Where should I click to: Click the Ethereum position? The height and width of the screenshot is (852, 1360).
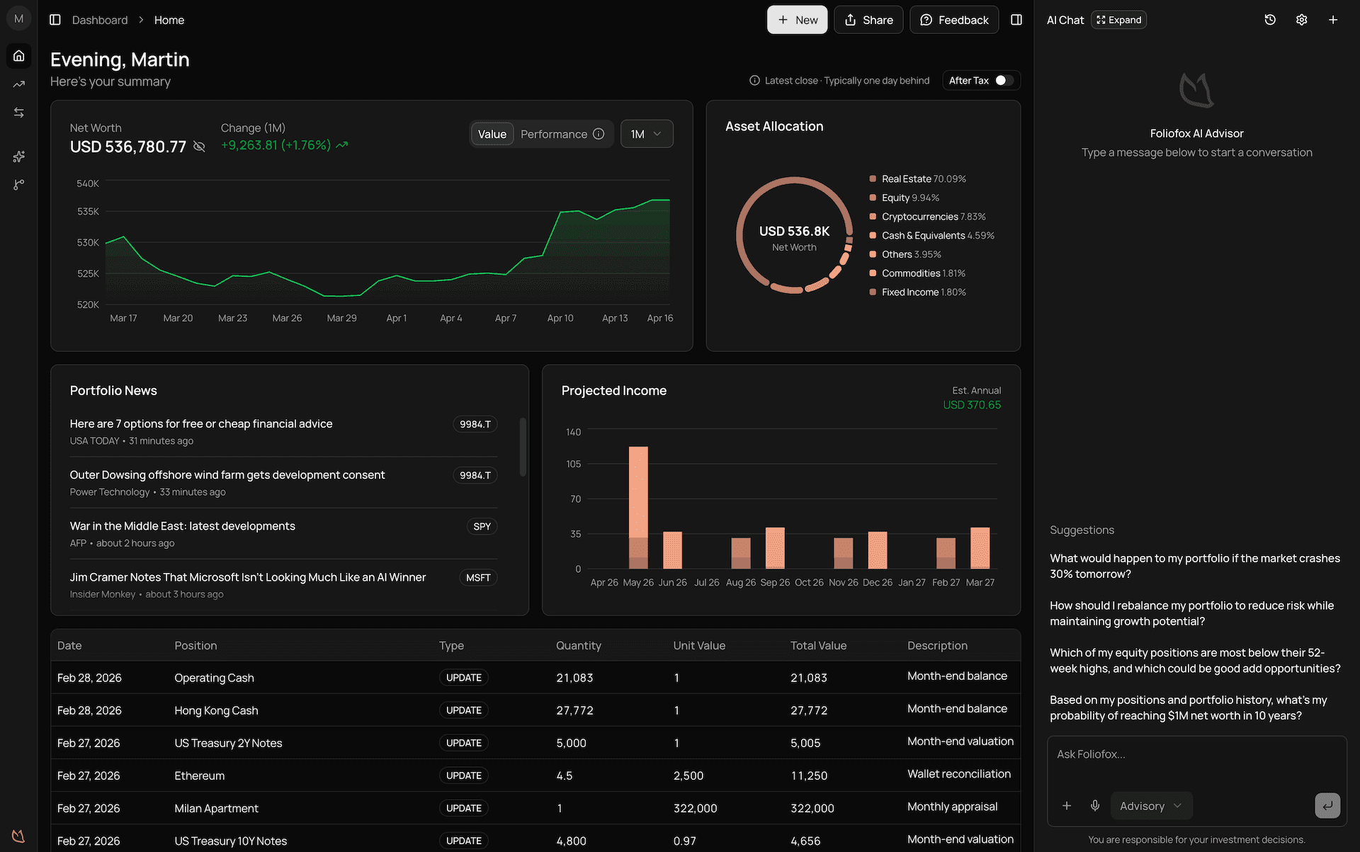(x=199, y=776)
